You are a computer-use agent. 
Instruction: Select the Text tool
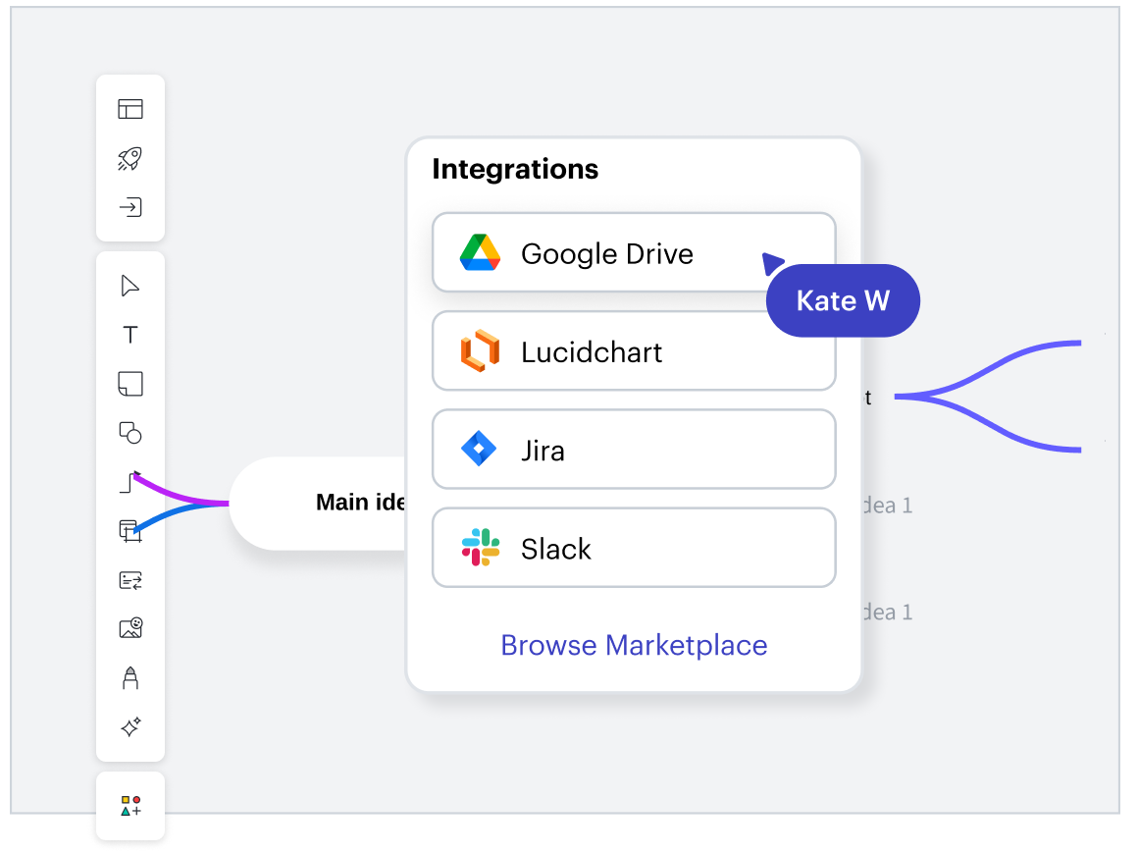[x=130, y=335]
